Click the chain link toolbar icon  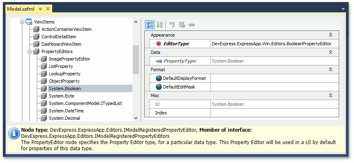[191, 25]
